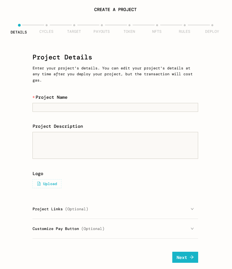Viewport: 232px width, 269px height.
Task: Click the active Details step dot
Action: pos(19,25)
